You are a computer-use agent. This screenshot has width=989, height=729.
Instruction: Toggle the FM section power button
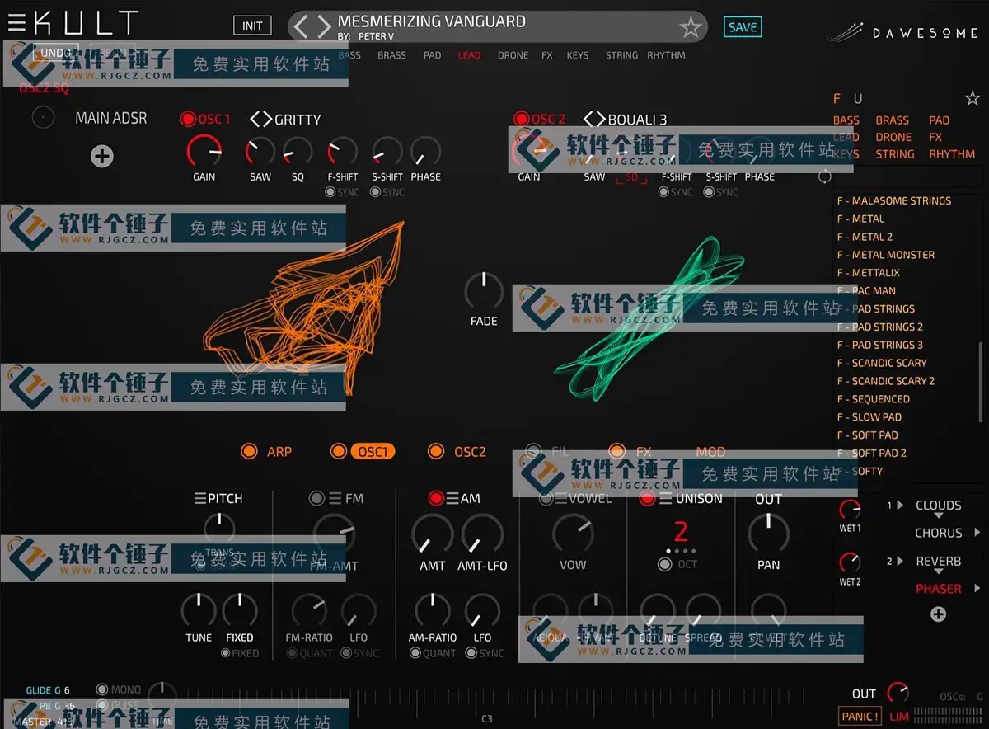tap(316, 498)
